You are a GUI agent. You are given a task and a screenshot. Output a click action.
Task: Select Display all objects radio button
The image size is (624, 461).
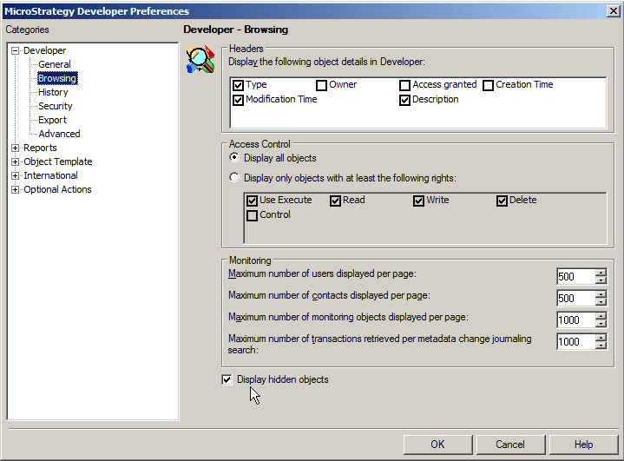pos(234,158)
